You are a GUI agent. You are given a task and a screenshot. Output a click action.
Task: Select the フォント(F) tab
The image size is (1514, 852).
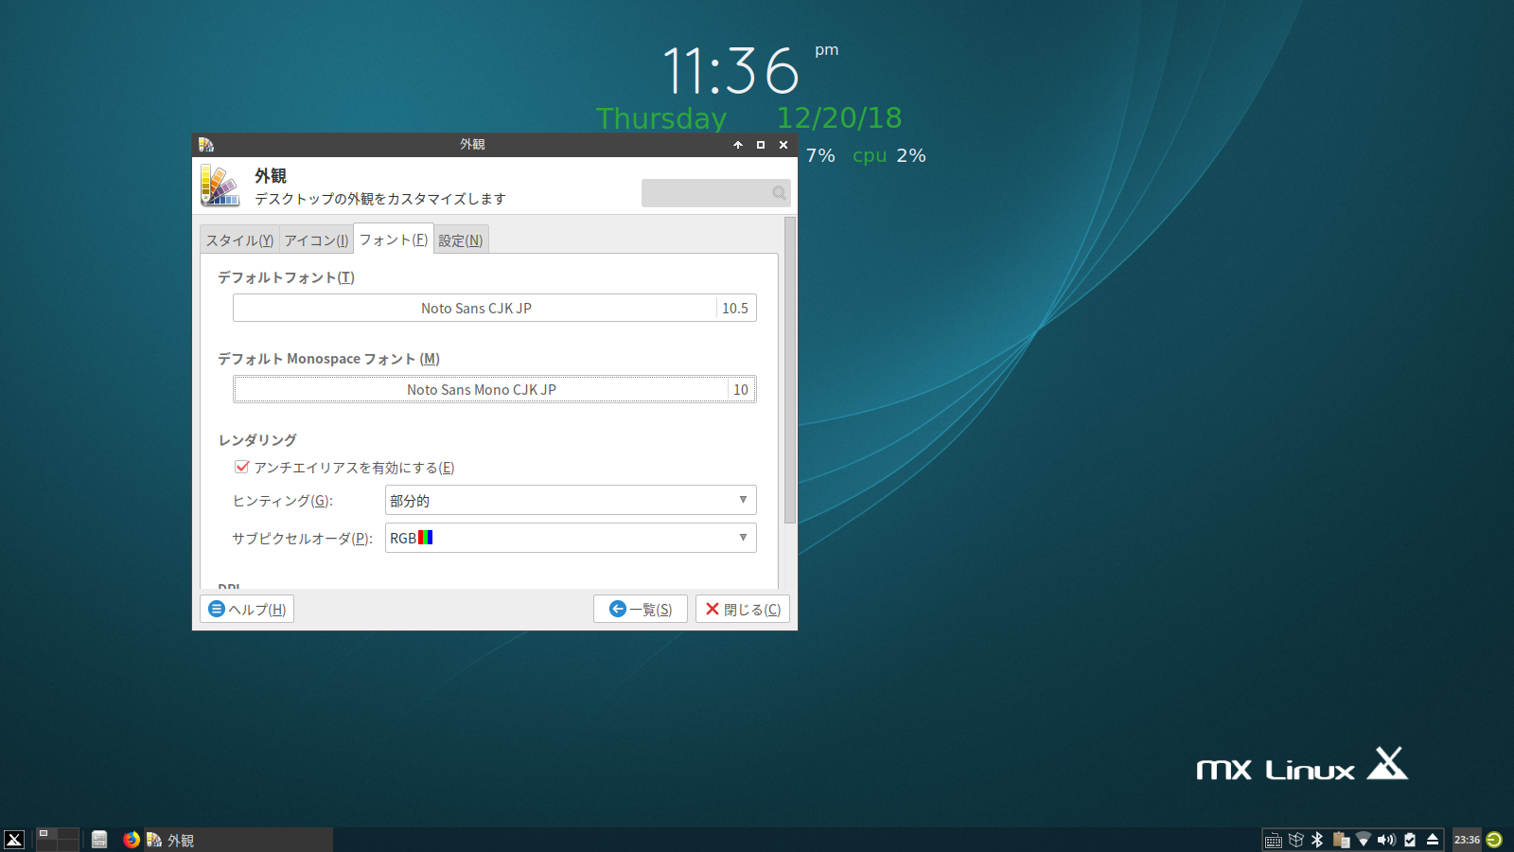[393, 240]
